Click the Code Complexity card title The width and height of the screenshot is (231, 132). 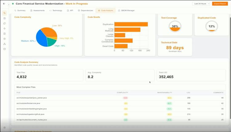point(23,17)
